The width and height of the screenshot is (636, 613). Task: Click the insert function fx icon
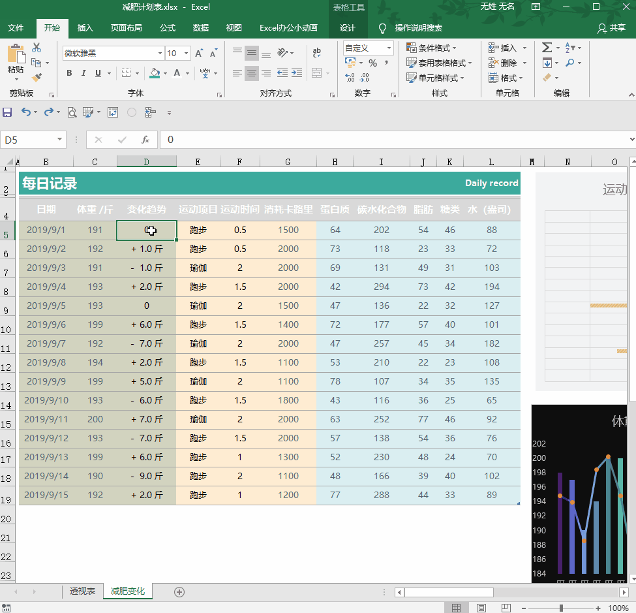click(x=145, y=140)
